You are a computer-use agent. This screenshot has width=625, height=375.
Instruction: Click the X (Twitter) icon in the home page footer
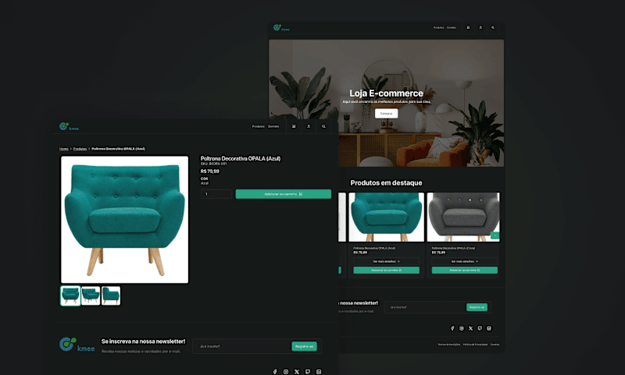point(471,328)
